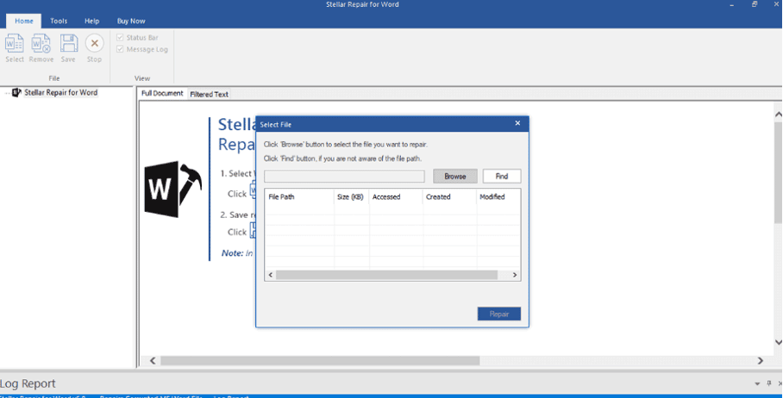Screen dimensions: 783x398
Task: Open the Home ribbon tab
Action: (x=24, y=21)
